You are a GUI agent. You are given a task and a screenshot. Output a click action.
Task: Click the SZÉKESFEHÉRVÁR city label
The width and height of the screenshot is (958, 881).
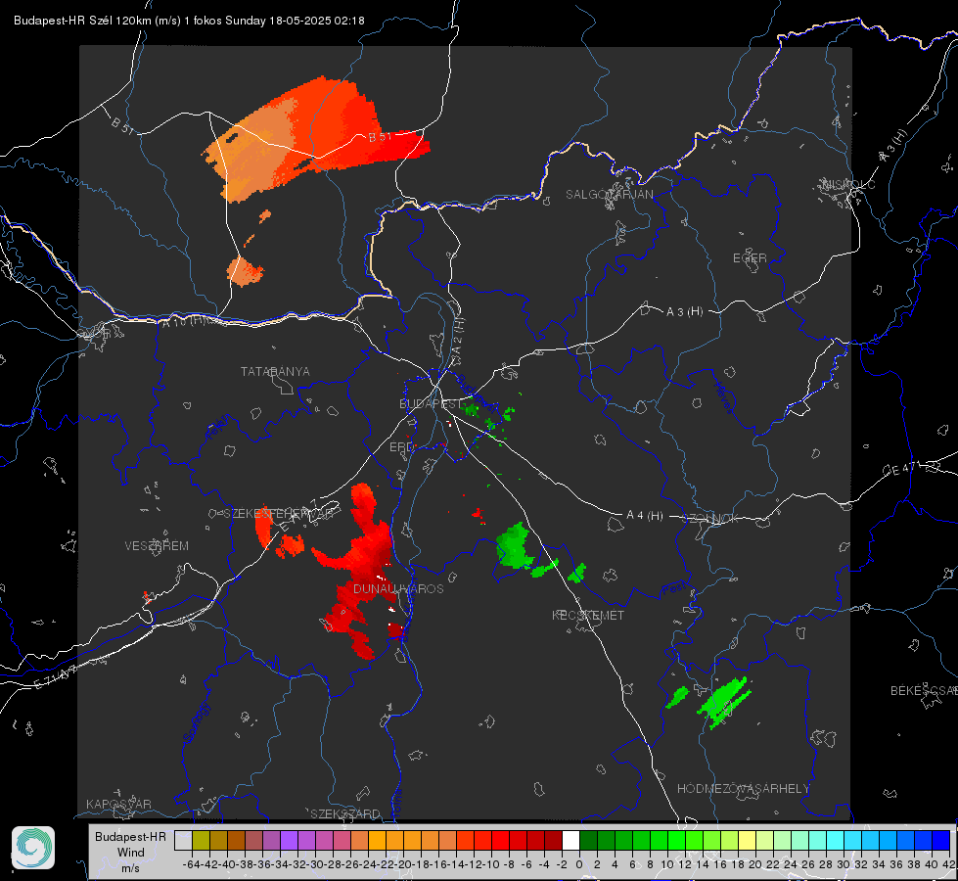pyautogui.click(x=279, y=514)
